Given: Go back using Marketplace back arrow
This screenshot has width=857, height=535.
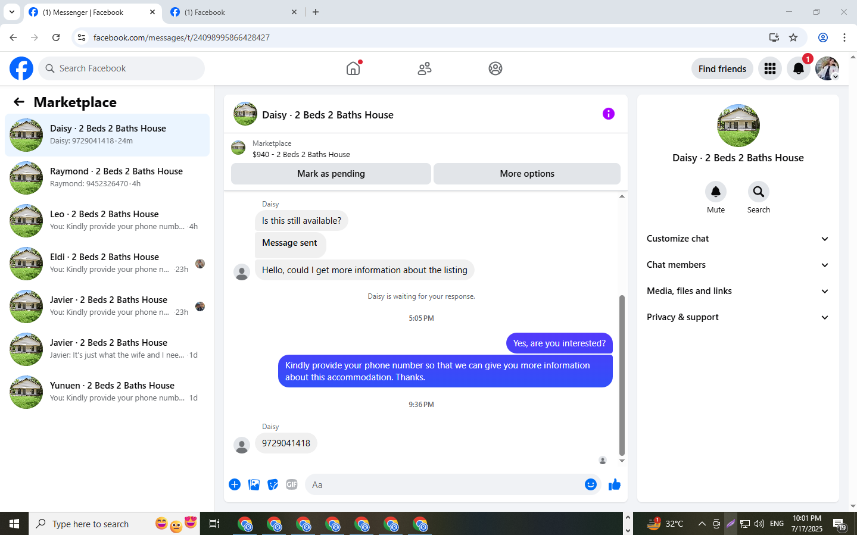Looking at the screenshot, I should tap(19, 102).
